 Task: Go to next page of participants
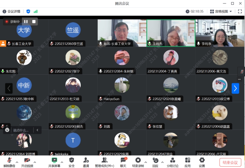(235, 88)
